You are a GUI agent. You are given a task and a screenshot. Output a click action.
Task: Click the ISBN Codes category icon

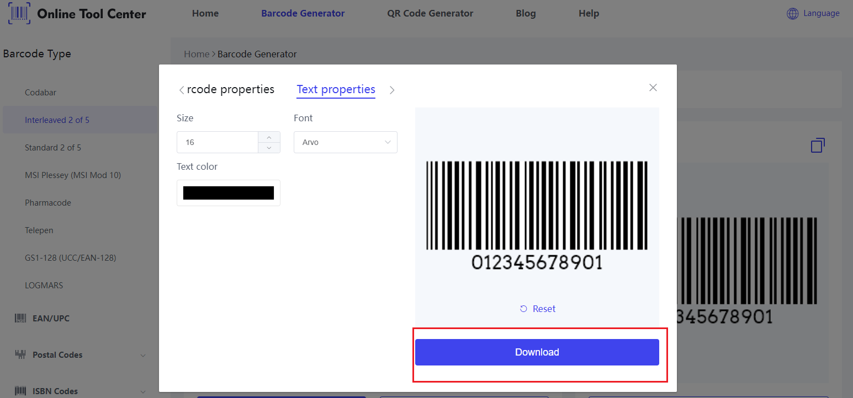[20, 391]
